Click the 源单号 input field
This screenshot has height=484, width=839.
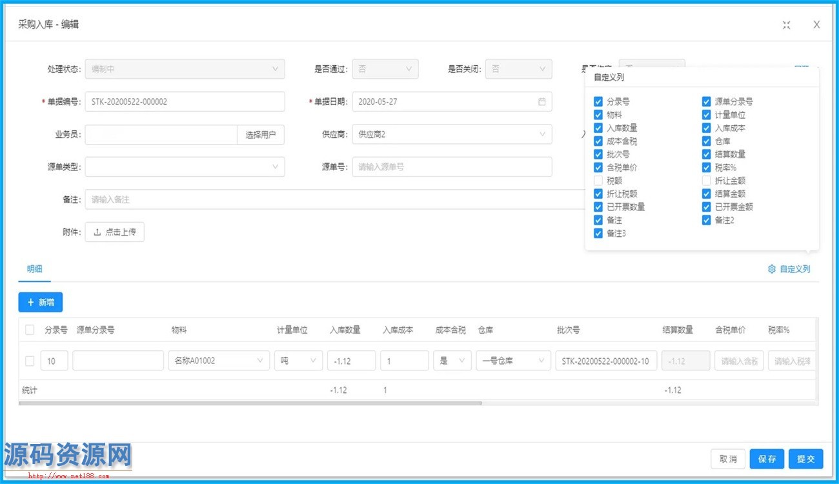pos(452,166)
